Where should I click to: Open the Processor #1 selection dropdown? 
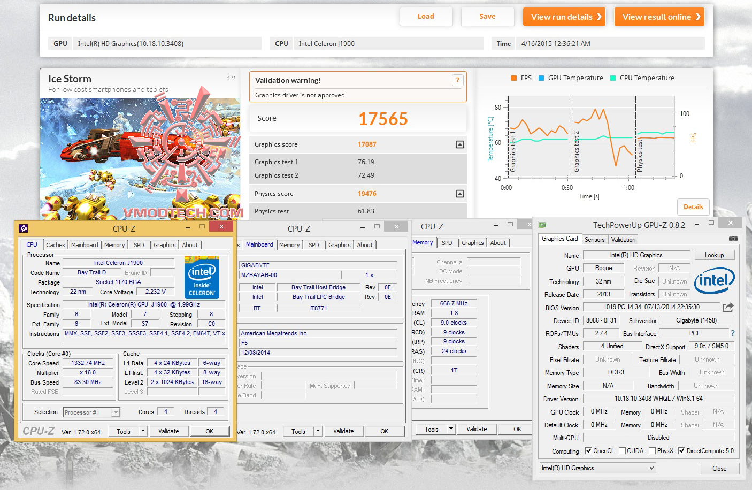click(91, 412)
